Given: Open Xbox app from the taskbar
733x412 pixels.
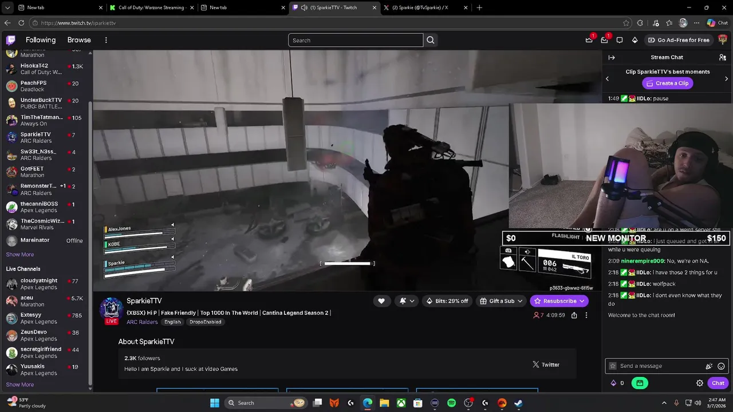Looking at the screenshot, I should click(x=401, y=403).
